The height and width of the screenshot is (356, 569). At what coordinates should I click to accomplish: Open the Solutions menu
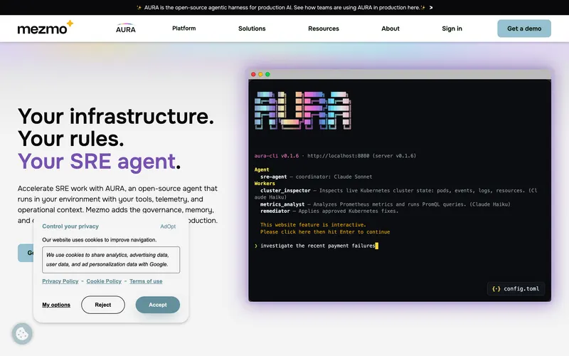point(252,28)
